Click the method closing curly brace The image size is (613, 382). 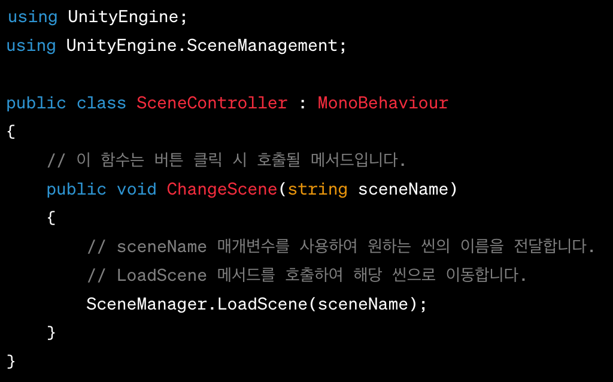pos(51,333)
